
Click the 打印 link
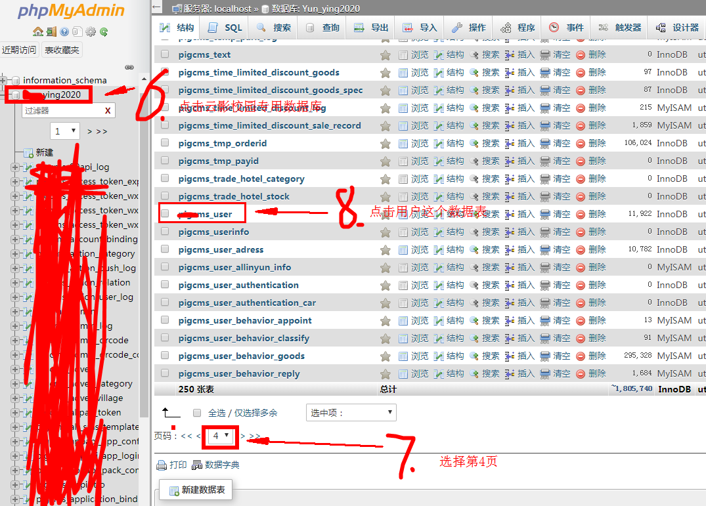[x=178, y=465]
